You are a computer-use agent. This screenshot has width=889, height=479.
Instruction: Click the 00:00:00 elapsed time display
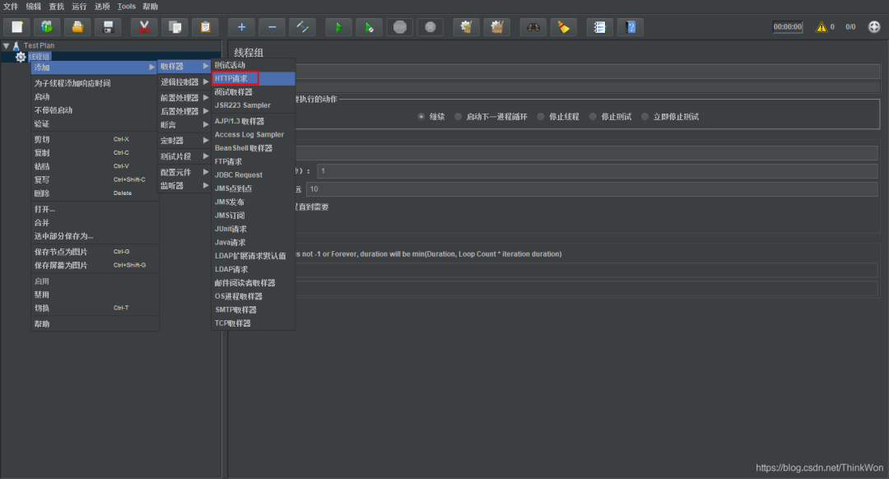(788, 26)
